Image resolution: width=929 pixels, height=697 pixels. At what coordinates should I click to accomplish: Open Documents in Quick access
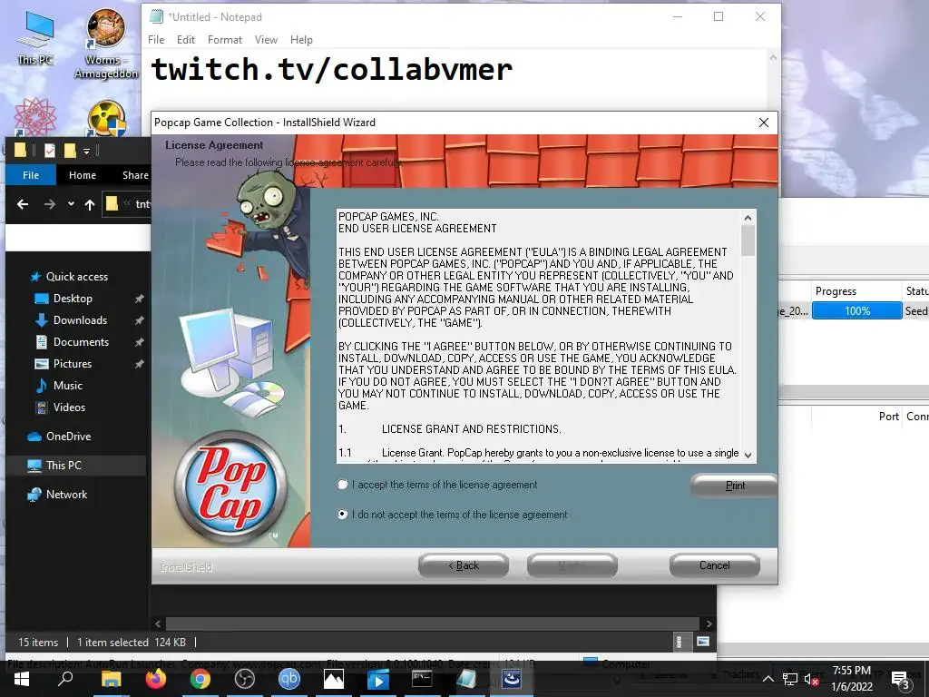pos(81,342)
